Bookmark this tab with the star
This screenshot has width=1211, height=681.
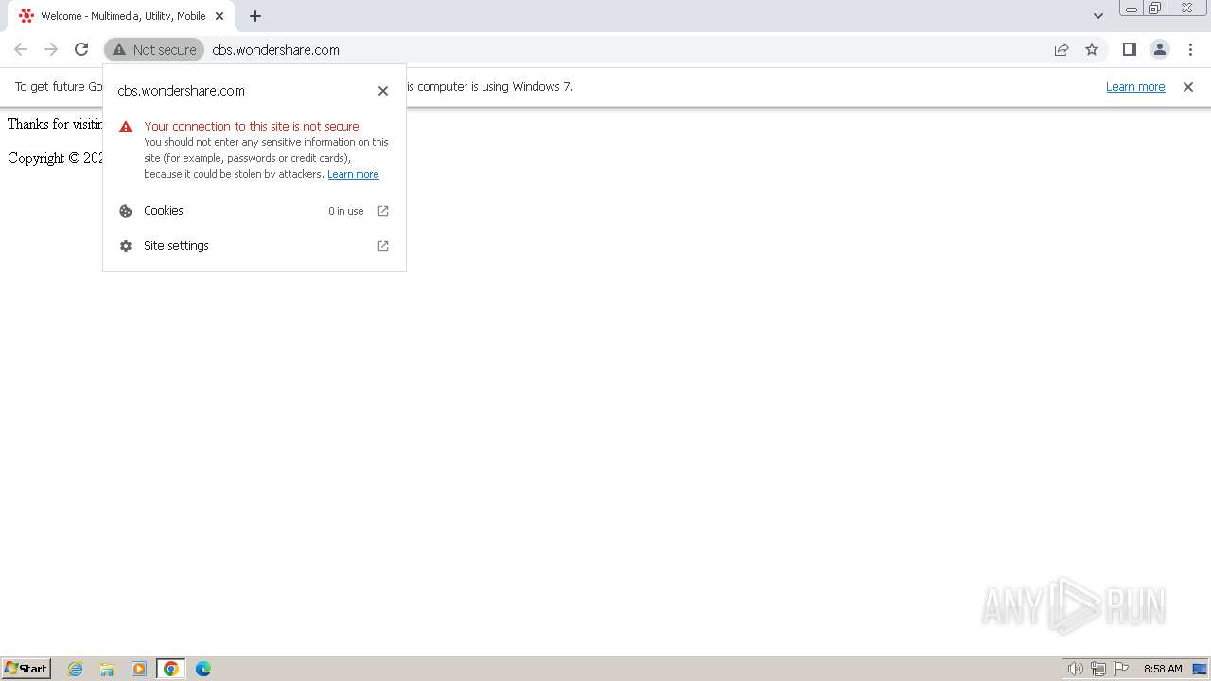(x=1092, y=49)
